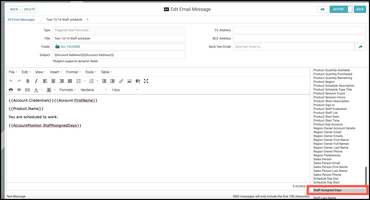Redo the last edit
The height and width of the screenshot is (200, 370).
(x=19, y=81)
